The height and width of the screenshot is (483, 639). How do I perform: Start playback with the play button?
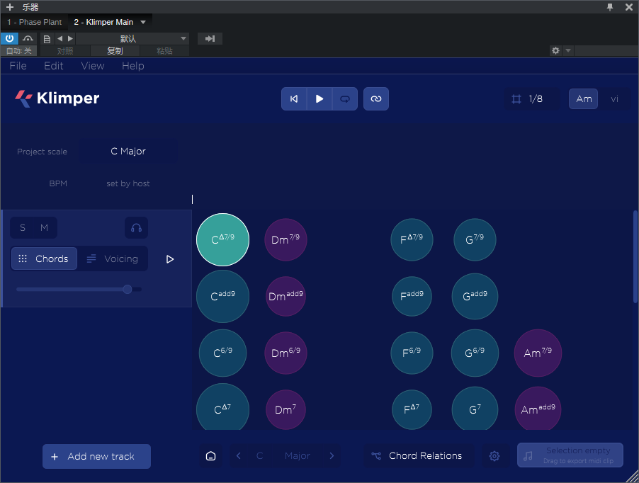click(319, 99)
